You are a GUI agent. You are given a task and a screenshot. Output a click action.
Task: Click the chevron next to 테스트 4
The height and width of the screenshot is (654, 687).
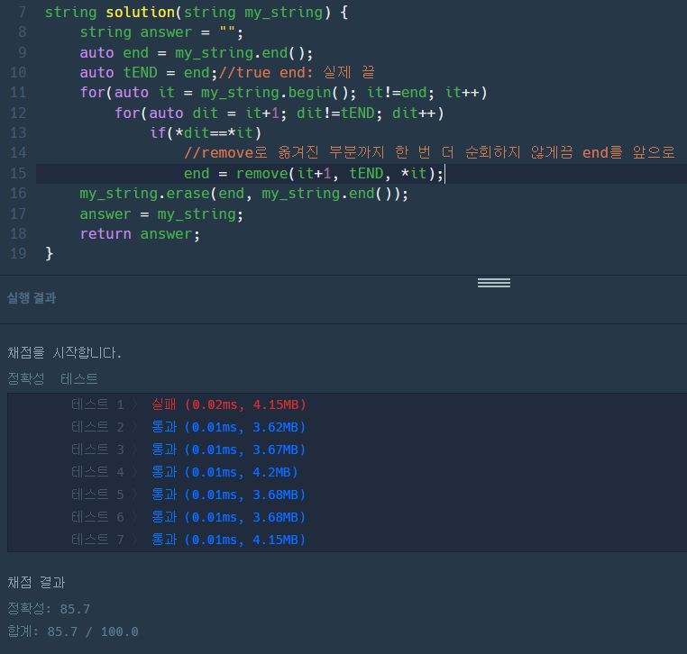tap(134, 472)
